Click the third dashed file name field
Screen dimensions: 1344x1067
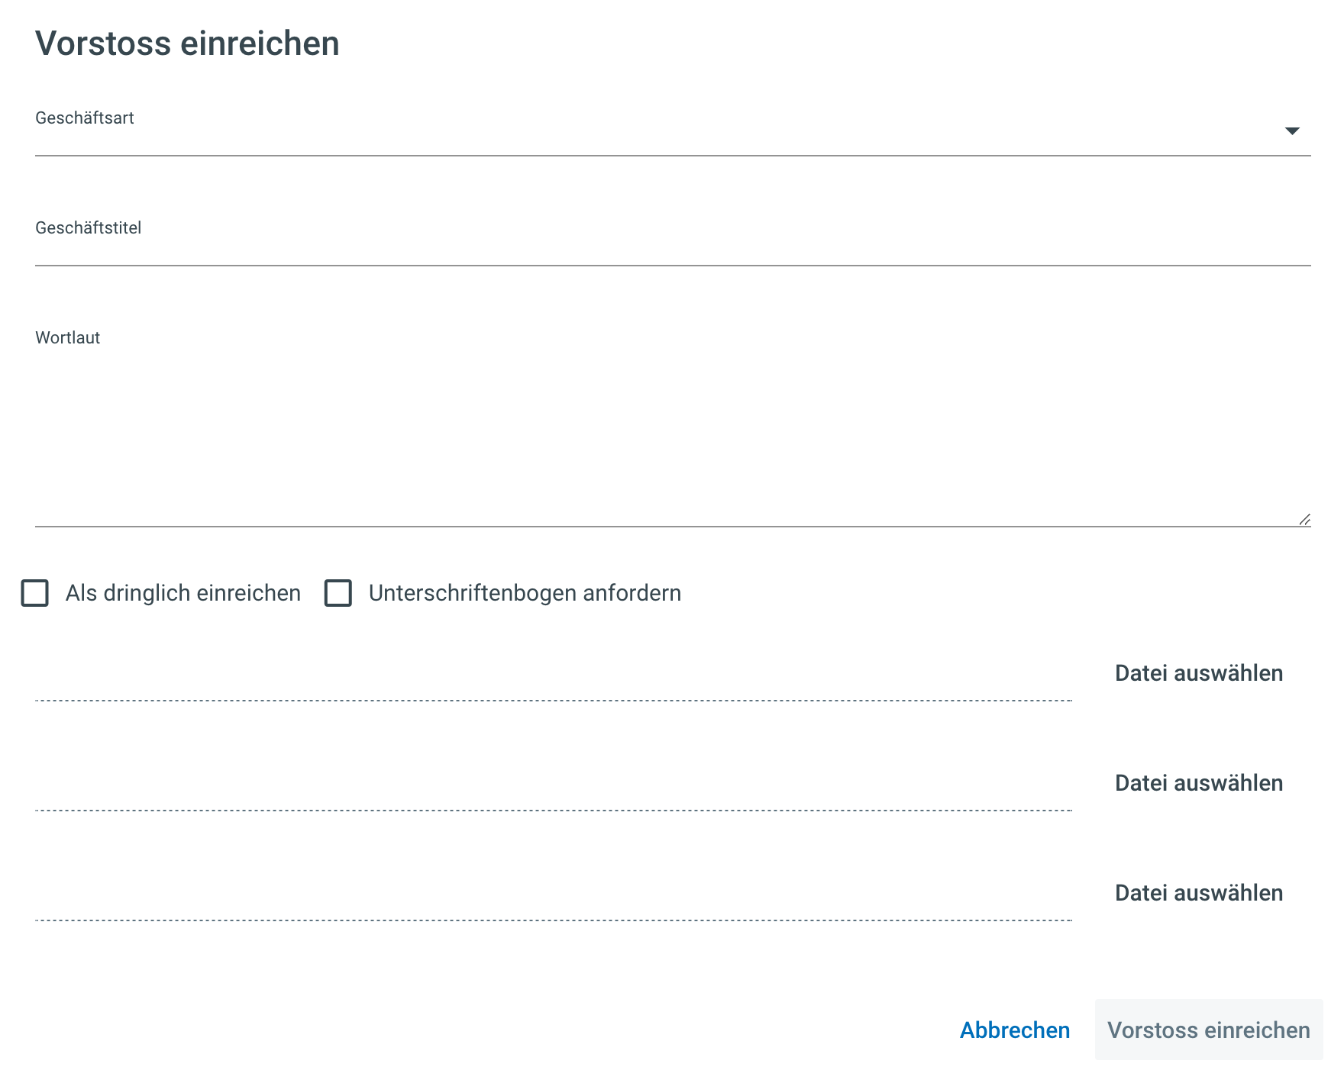554,901
